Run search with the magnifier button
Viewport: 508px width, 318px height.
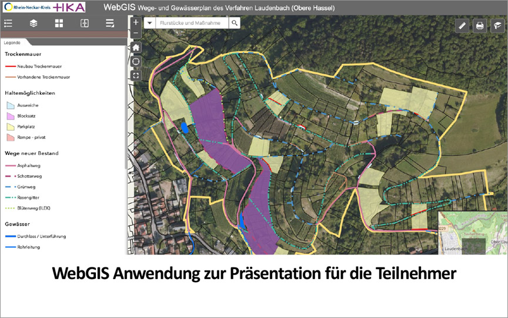(235, 23)
